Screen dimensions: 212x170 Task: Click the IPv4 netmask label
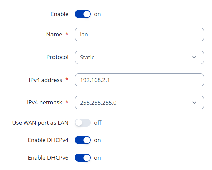coord(44,102)
